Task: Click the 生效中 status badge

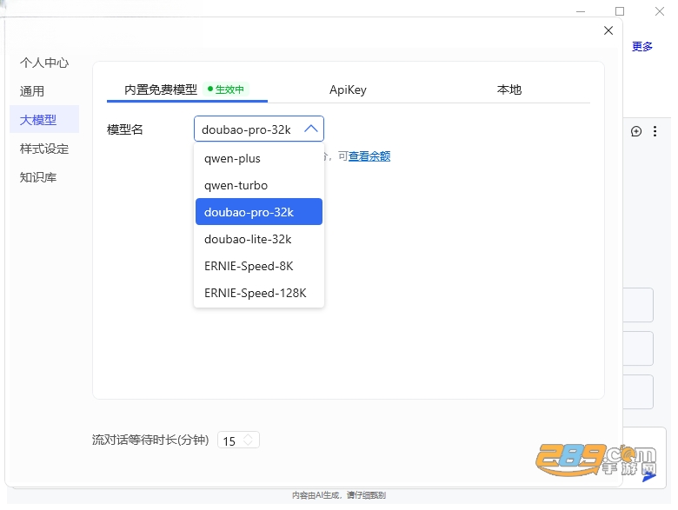Action: pyautogui.click(x=226, y=89)
